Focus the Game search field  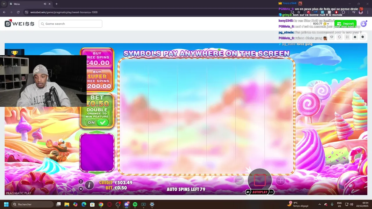(x=70, y=24)
